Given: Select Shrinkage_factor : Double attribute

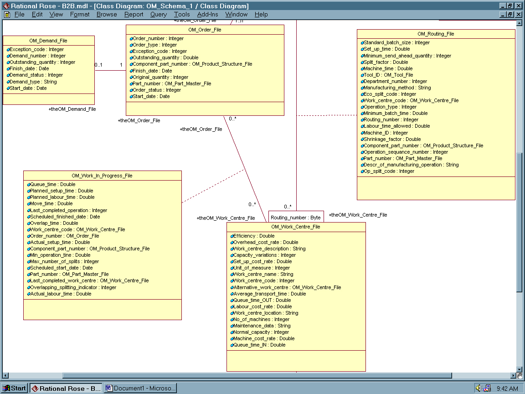Looking at the screenshot, I should point(391,139).
